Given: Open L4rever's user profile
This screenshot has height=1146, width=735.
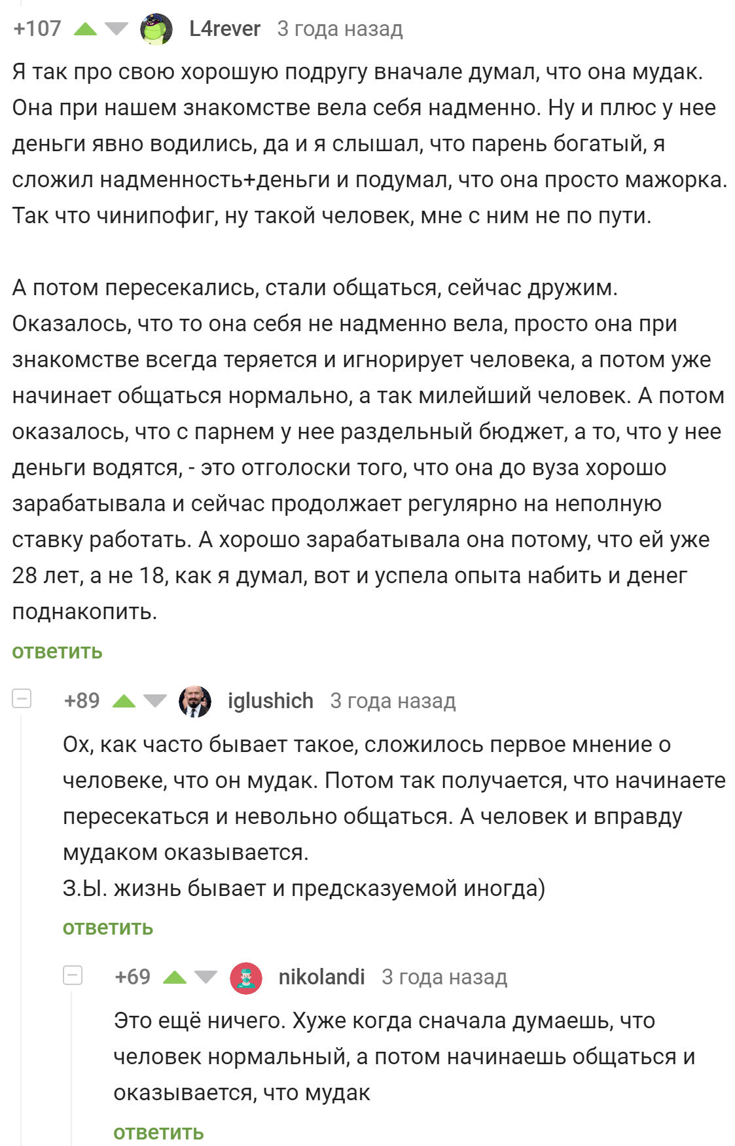Looking at the screenshot, I should point(224,29).
